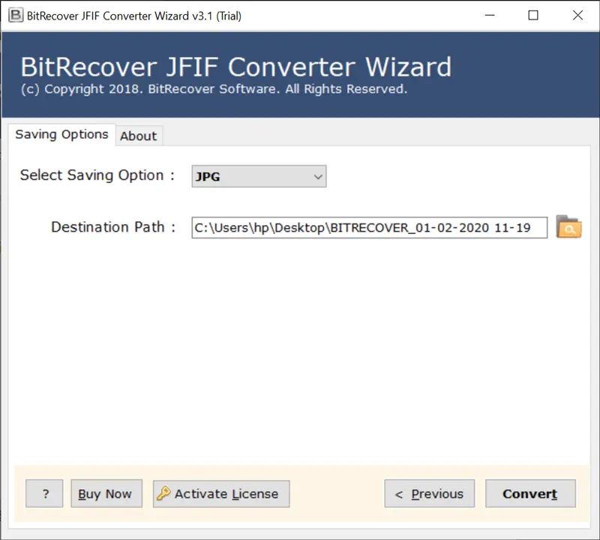Click inside the Destination Path text field

(369, 227)
